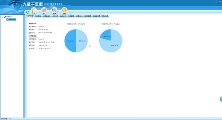Open the website visit records tab
222x120 pixels.
(x=96, y=16)
